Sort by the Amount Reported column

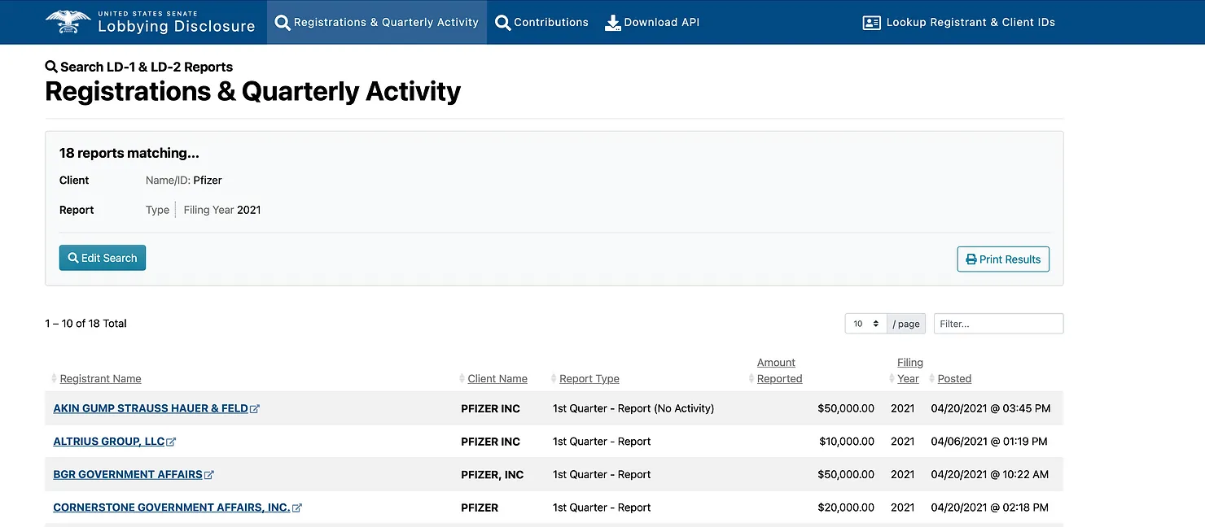(x=779, y=371)
